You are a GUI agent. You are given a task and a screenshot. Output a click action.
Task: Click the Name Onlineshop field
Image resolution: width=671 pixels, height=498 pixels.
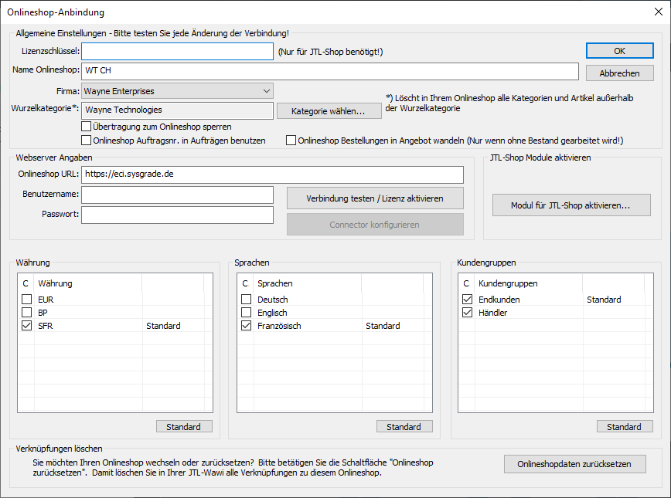pos(330,71)
